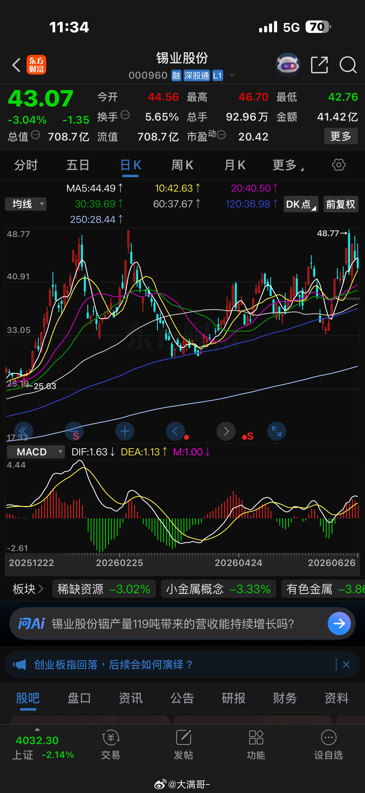Open chart settings gear icon
Screen dimensions: 365x793
[x=338, y=165]
